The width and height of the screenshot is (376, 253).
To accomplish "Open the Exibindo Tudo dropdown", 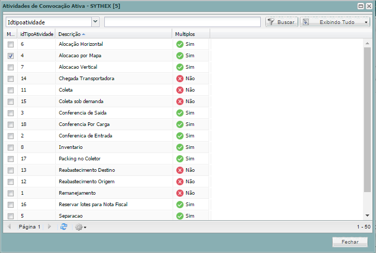I will (x=335, y=22).
